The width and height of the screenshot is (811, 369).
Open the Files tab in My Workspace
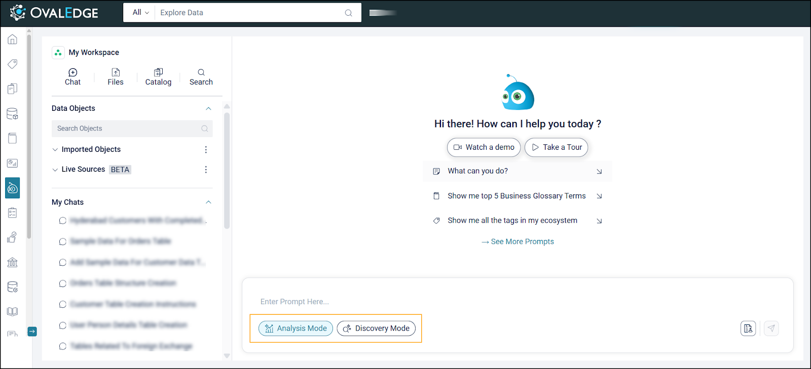pyautogui.click(x=116, y=77)
